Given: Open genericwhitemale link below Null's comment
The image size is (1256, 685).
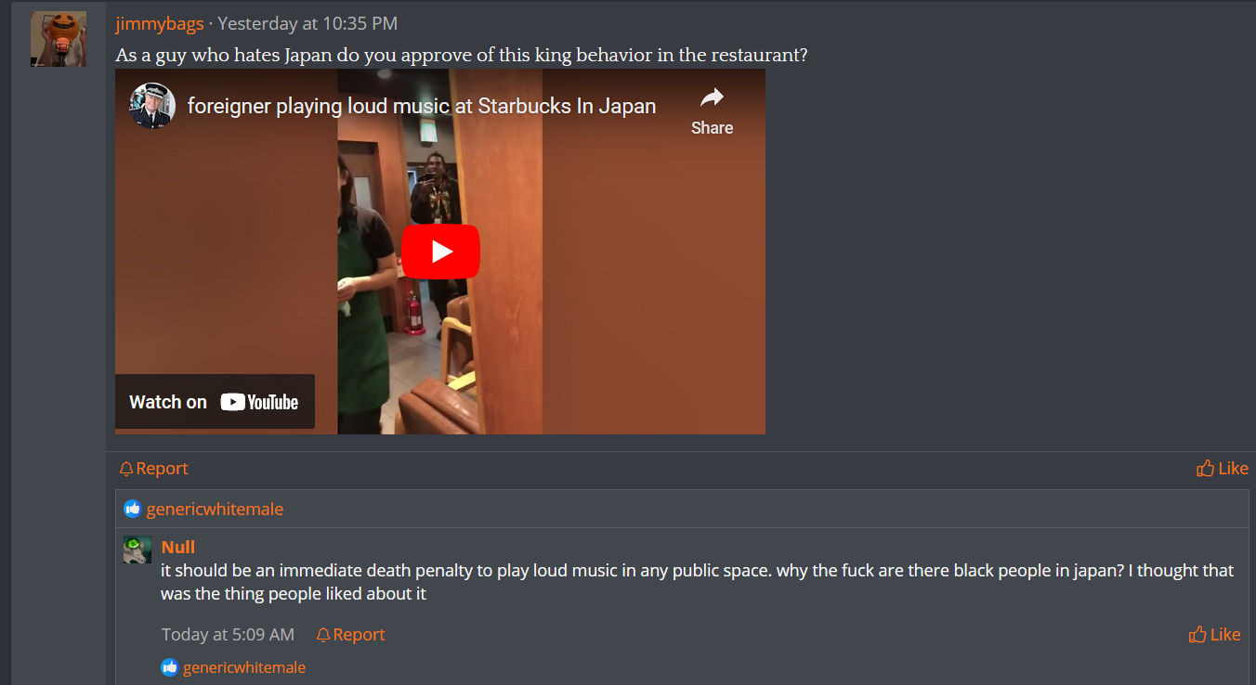Looking at the screenshot, I should 244,667.
